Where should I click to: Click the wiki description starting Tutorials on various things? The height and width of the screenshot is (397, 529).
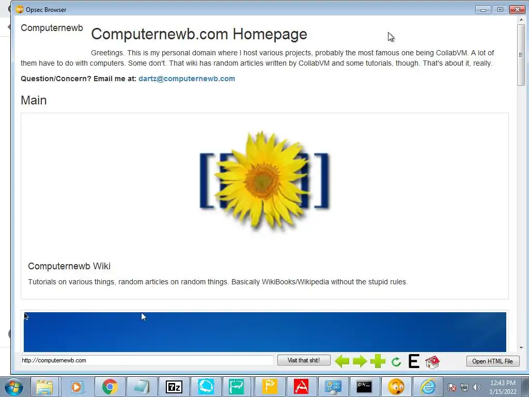[218, 282]
